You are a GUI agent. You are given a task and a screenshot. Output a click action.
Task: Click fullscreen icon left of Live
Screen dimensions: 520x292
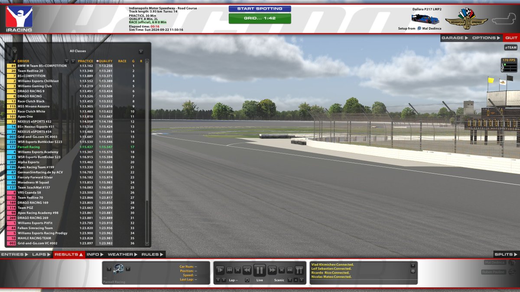pos(247,280)
